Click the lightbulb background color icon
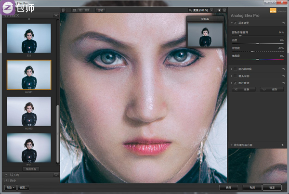The height and width of the screenshot is (194, 289). tap(219, 10)
